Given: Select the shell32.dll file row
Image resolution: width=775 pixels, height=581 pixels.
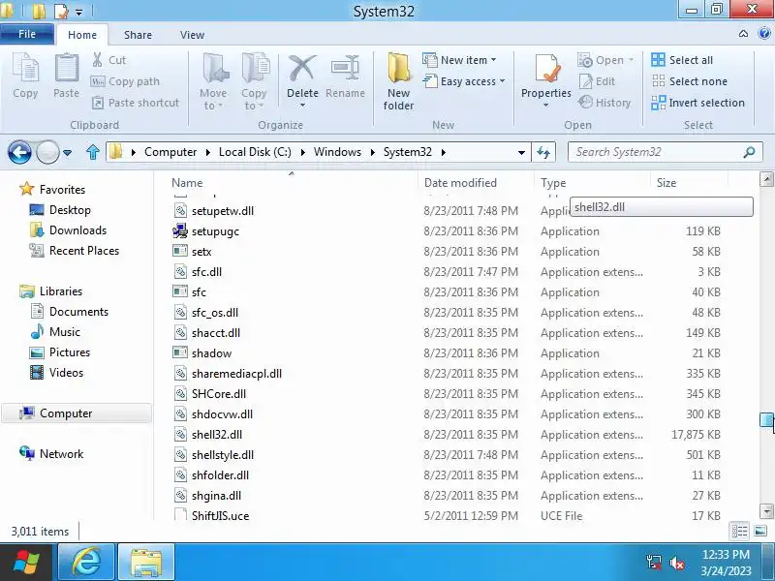Looking at the screenshot, I should [448, 435].
